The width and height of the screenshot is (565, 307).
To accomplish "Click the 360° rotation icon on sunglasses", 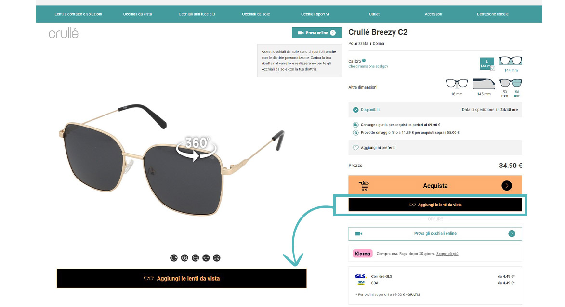I will [197, 148].
